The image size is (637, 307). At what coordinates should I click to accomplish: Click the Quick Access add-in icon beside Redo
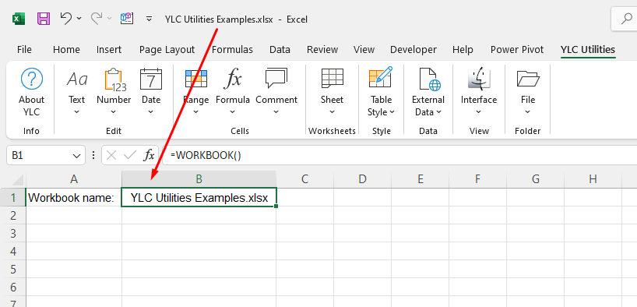point(127,18)
